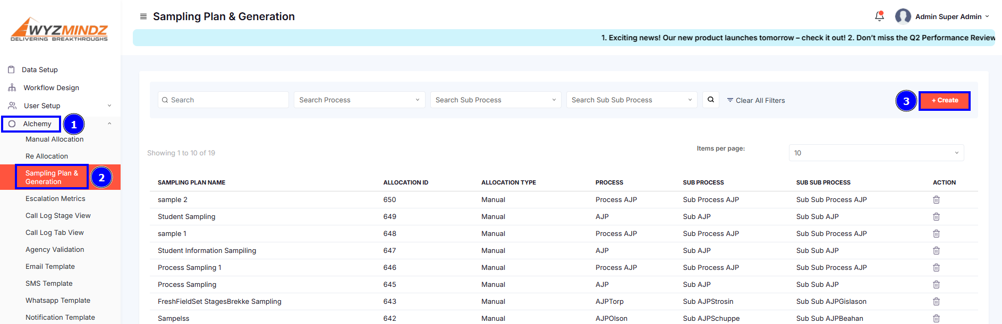This screenshot has height=324, width=1002.
Task: Click the Workflow Design hierarchy icon
Action: (12, 87)
